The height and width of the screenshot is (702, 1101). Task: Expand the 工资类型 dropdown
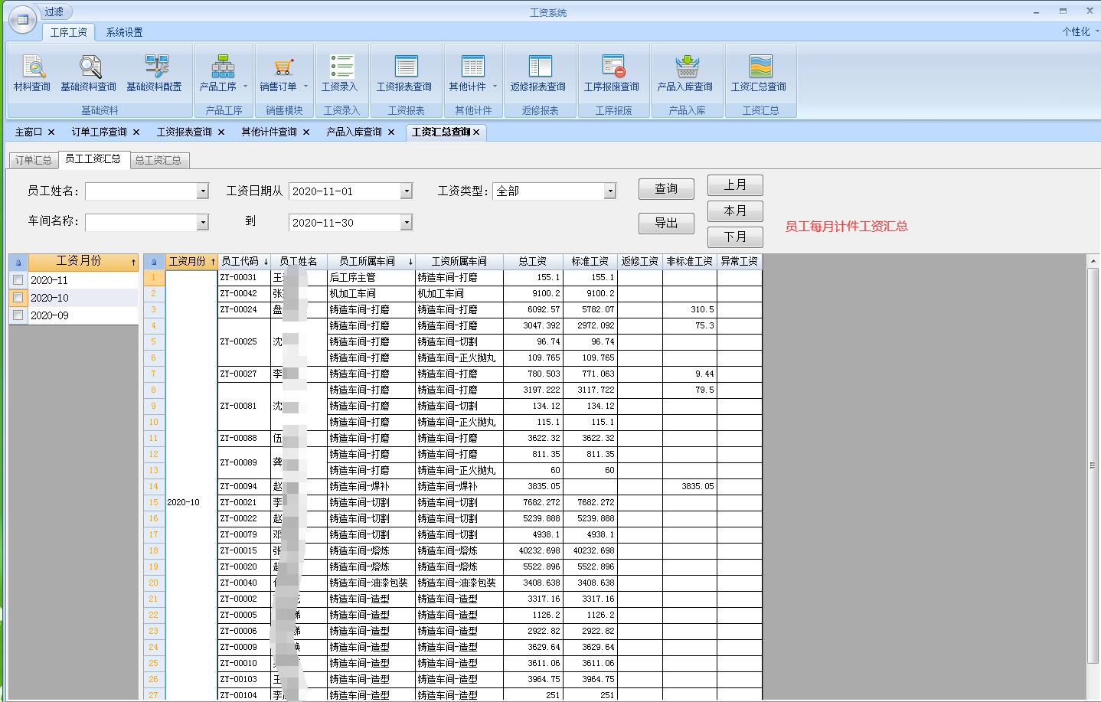point(610,191)
